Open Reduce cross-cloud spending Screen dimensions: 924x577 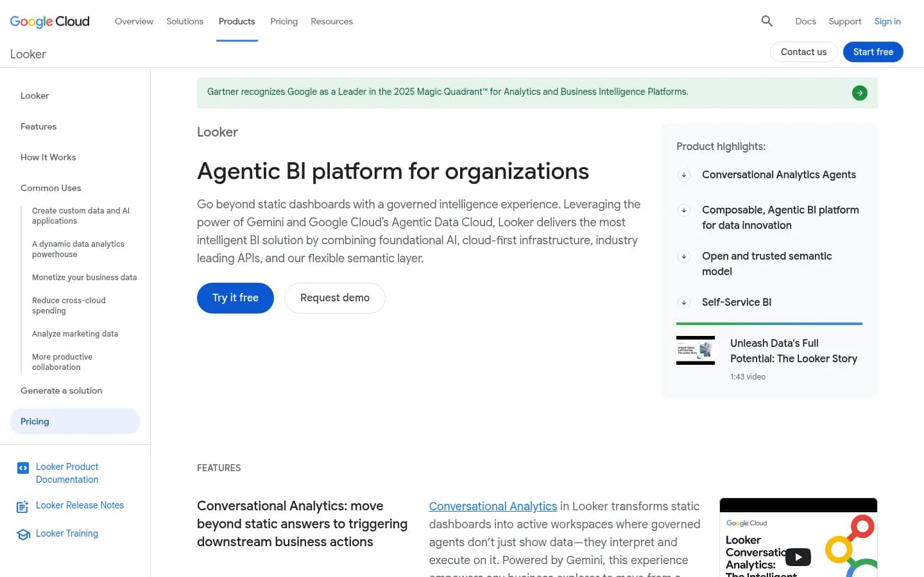69,305
